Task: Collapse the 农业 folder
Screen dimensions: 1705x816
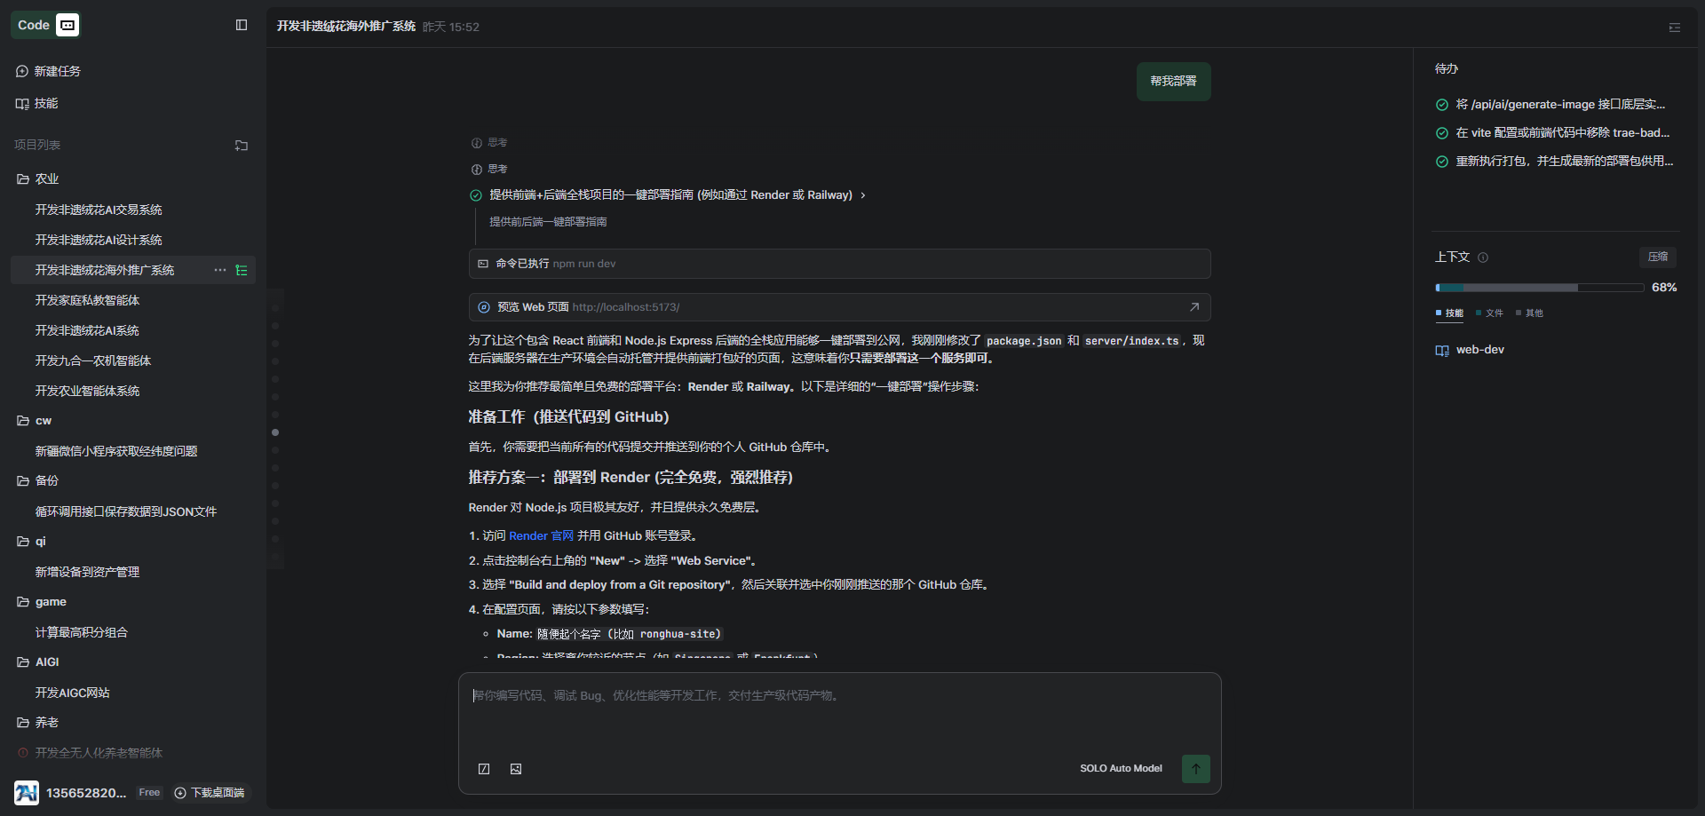Action: (23, 179)
